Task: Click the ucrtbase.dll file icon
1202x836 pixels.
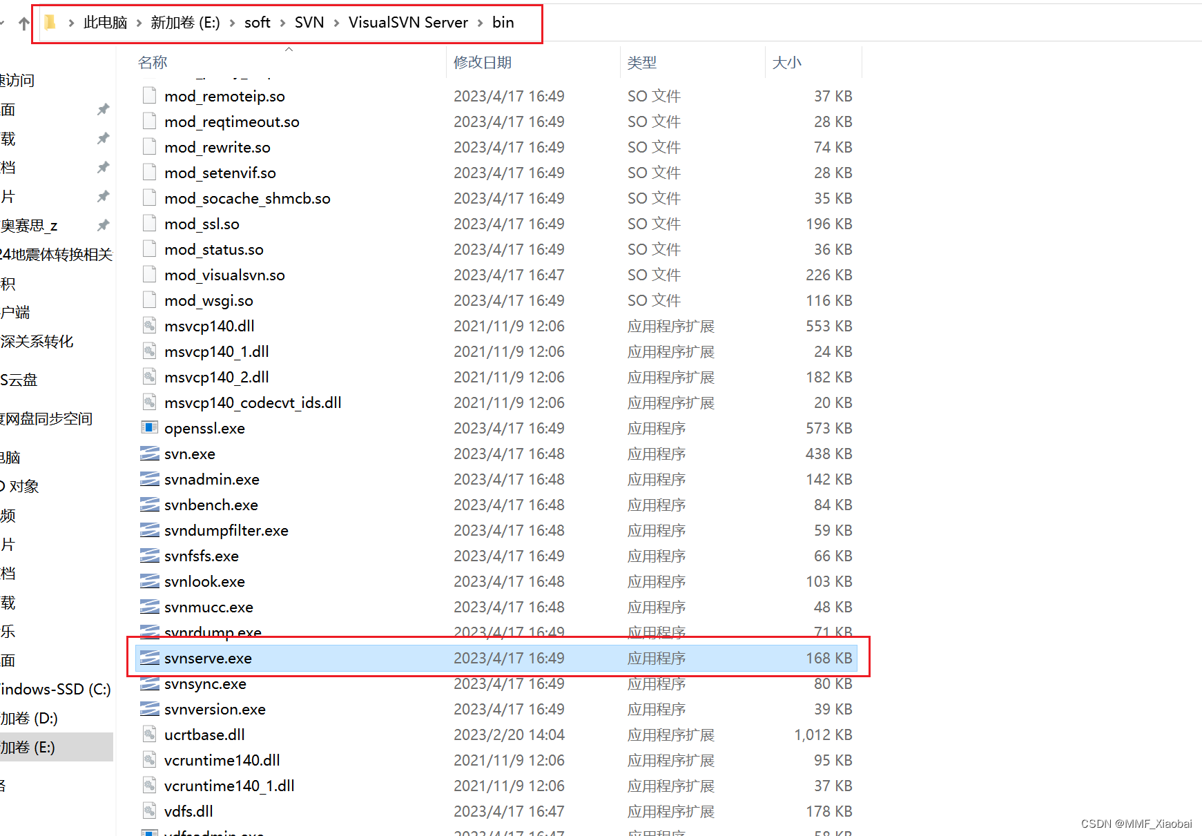Action: [150, 735]
